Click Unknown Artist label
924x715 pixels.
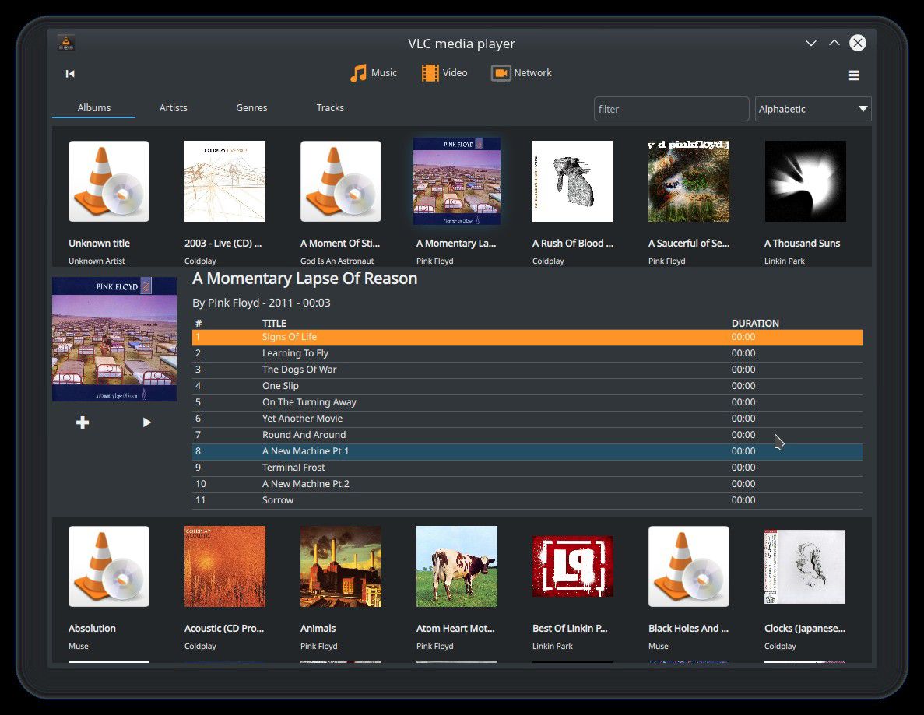click(97, 261)
